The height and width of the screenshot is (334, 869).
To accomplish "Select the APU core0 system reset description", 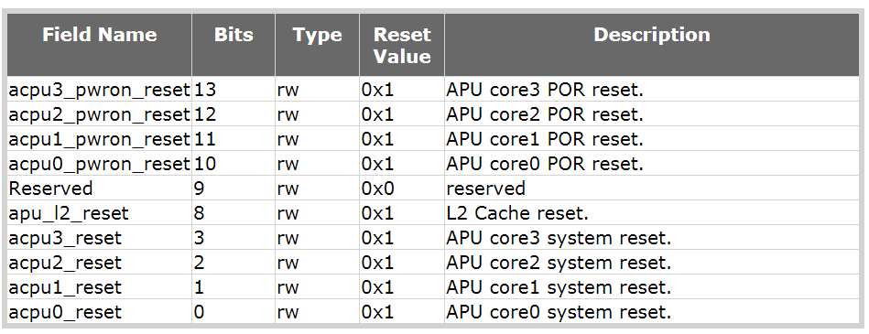I will tap(559, 312).
